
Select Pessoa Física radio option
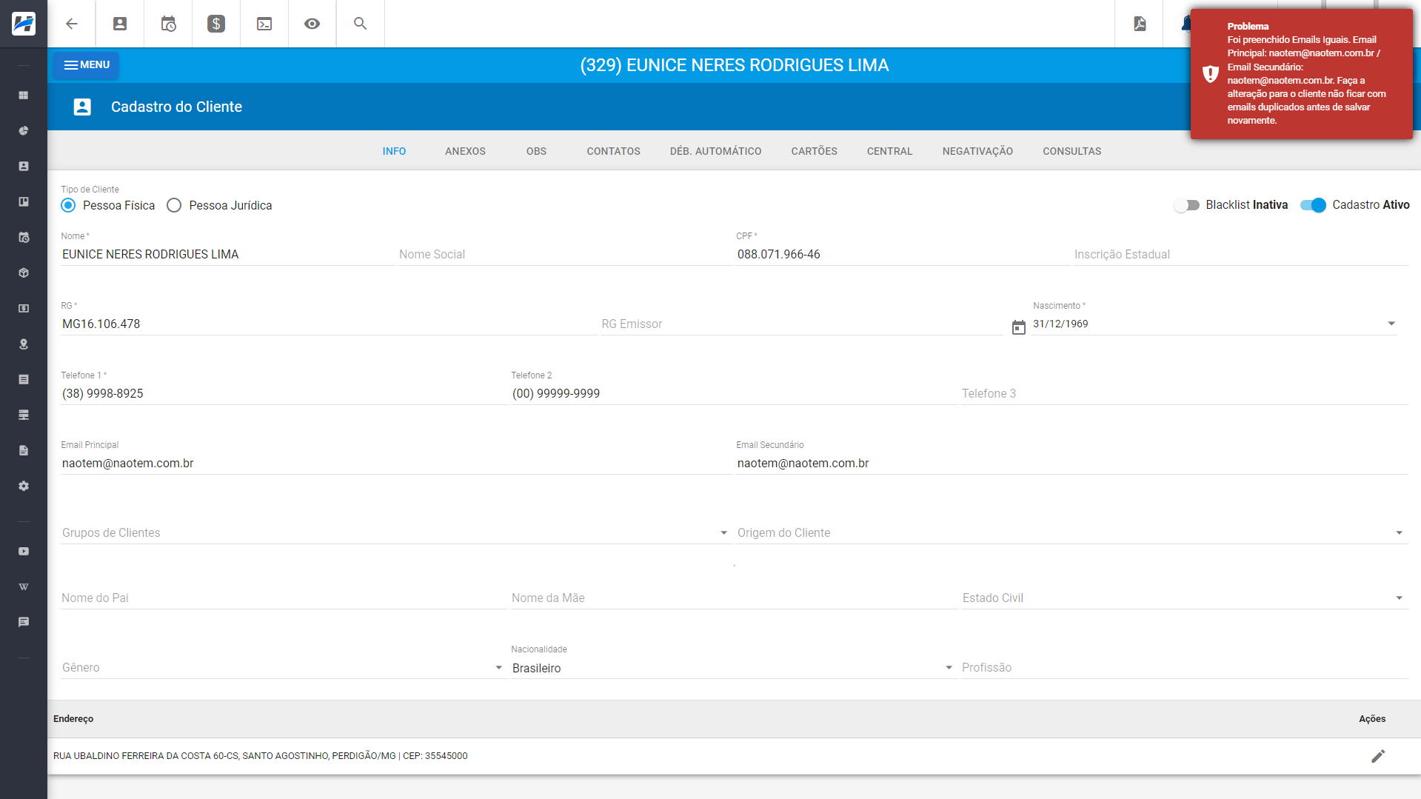[x=68, y=205]
